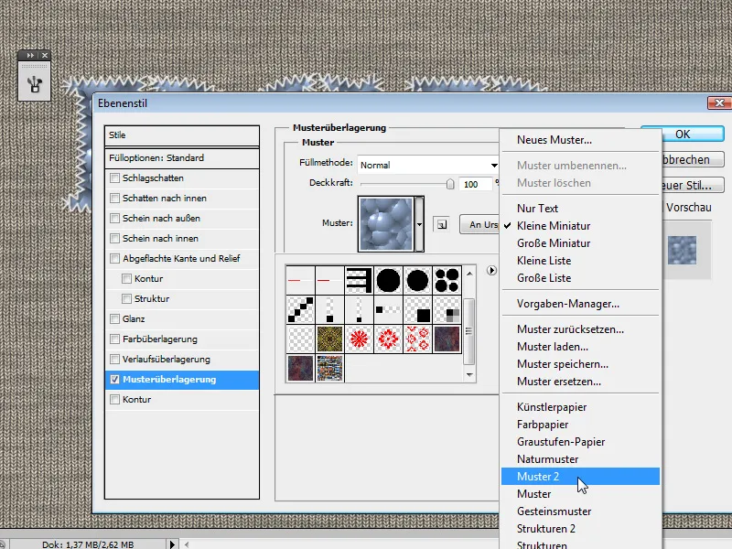Choose the pattern with large black square
The width and height of the screenshot is (732, 549).
417,309
